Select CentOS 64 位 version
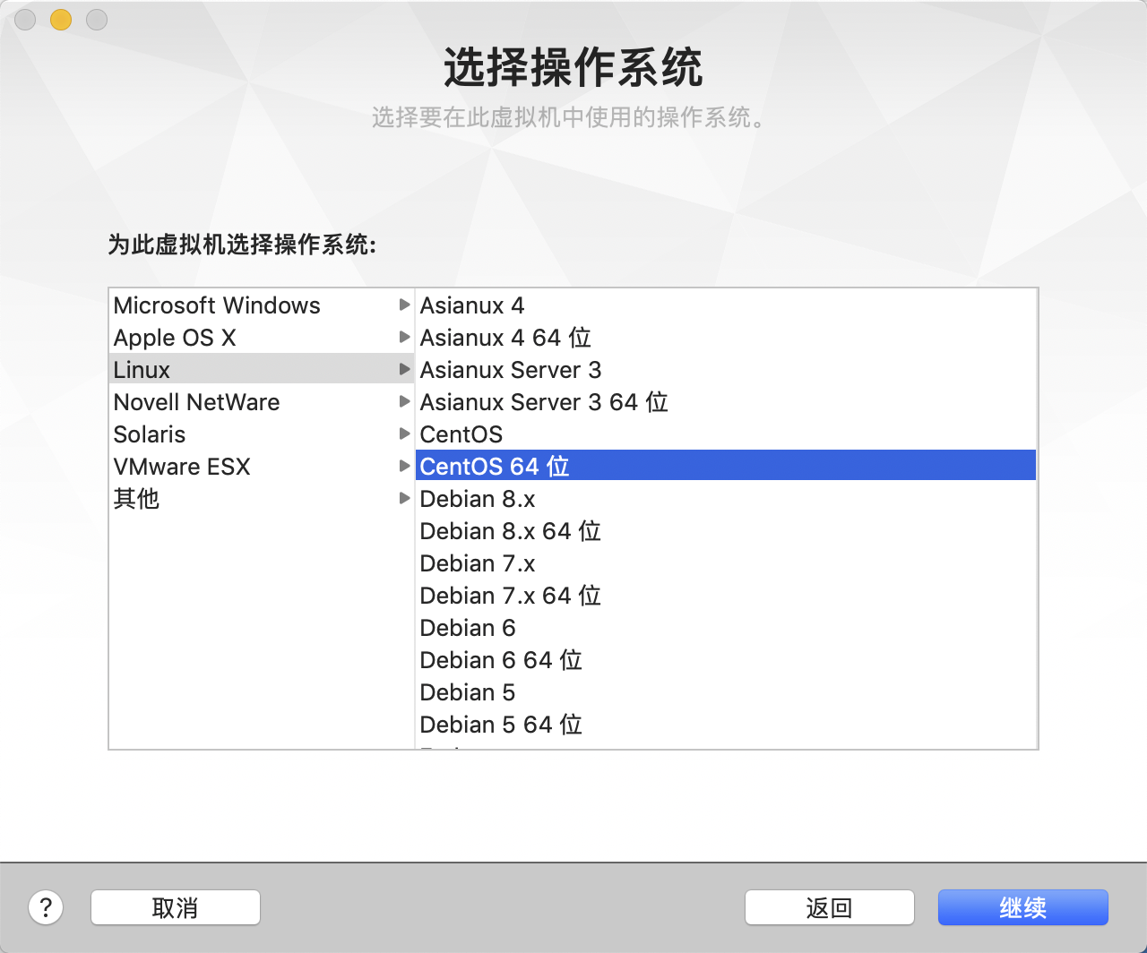1147x953 pixels. coord(495,467)
